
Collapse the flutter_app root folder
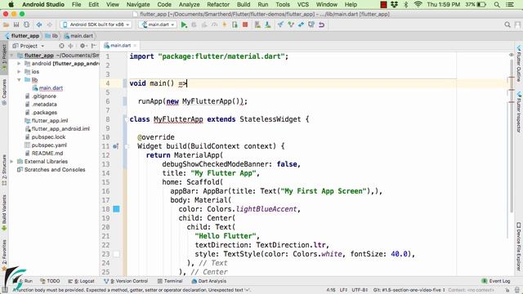point(12,56)
